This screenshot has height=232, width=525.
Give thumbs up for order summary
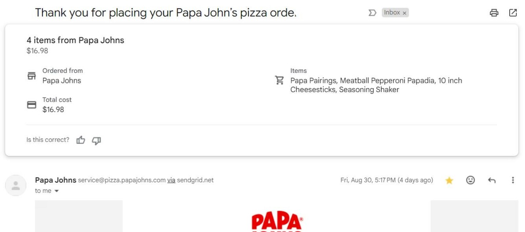(x=81, y=140)
